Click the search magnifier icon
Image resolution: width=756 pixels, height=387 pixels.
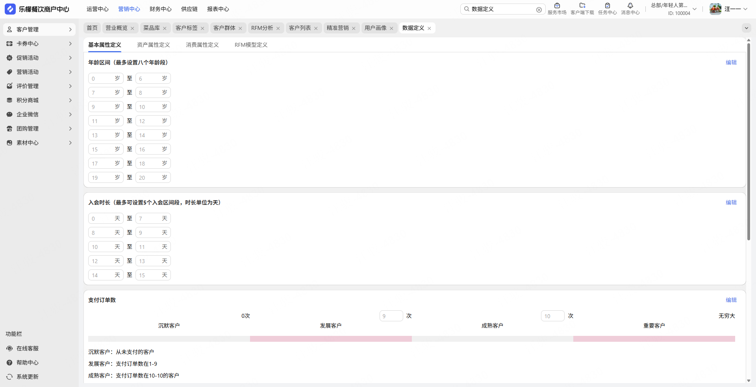[x=467, y=9]
